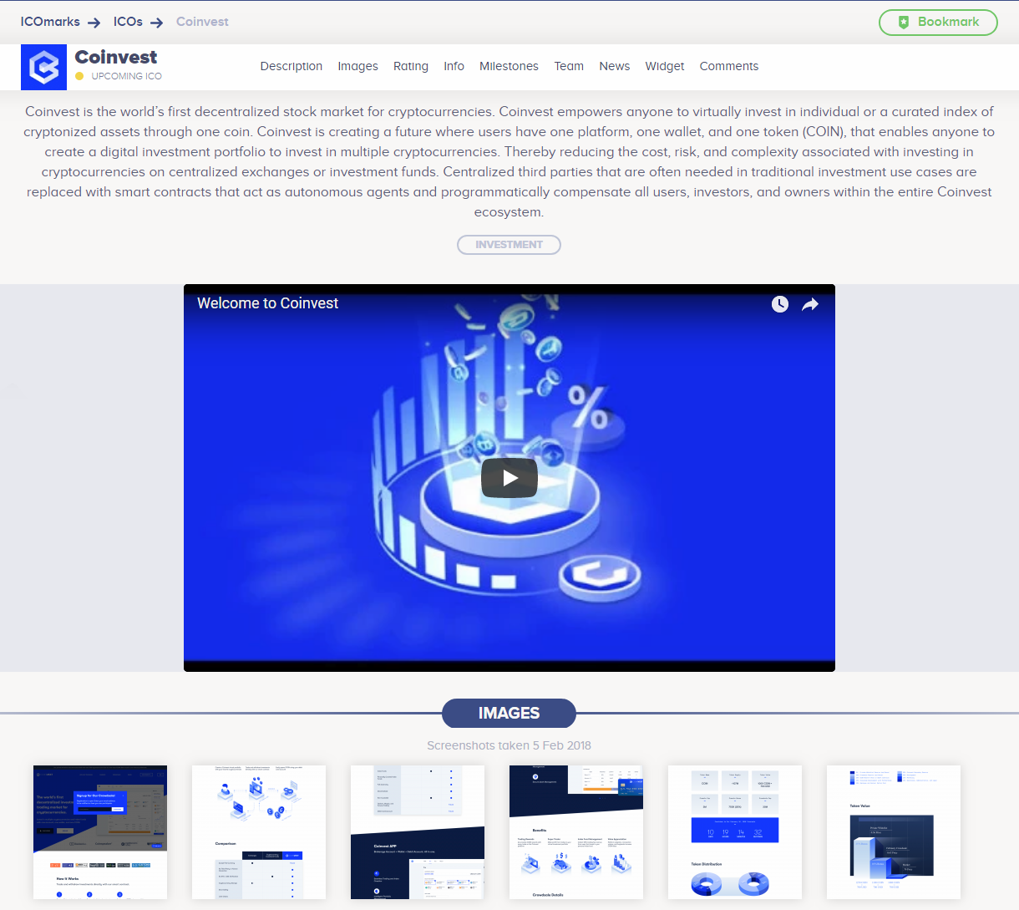Open the first screenshot with blue signup banner

pos(100,832)
